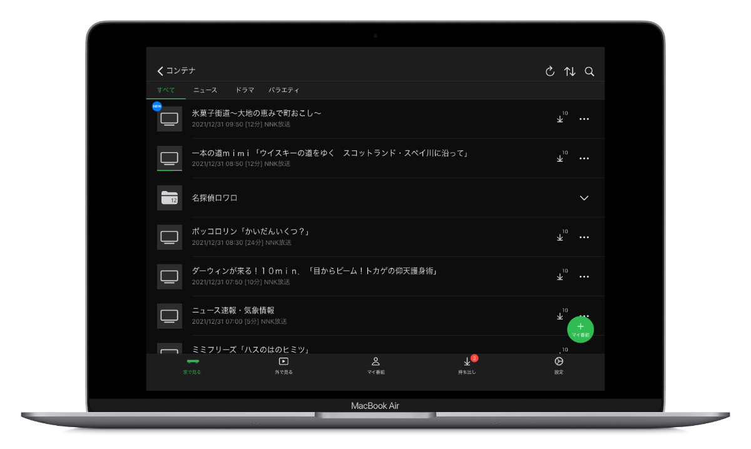Viewport: 751px width, 449px height.
Task: Add to マイ番組 with the green plus button
Action: [x=580, y=329]
